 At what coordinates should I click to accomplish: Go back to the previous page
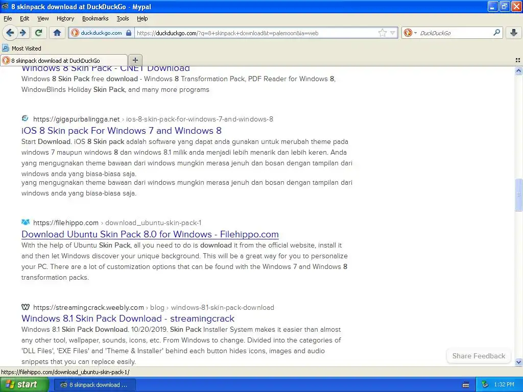tap(10, 33)
